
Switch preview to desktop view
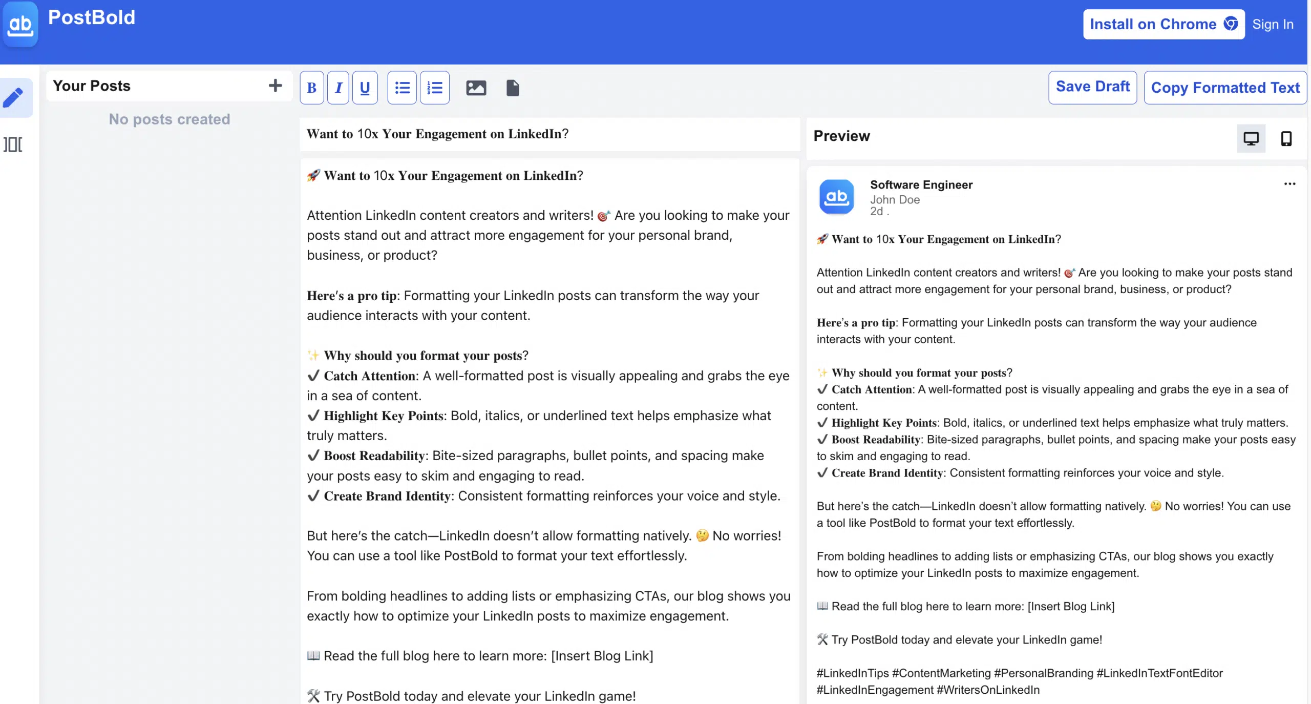pyautogui.click(x=1251, y=138)
